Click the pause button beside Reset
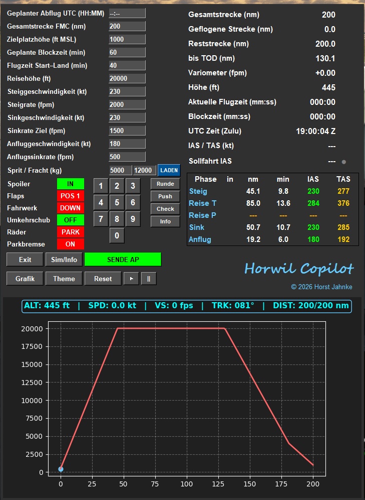This screenshot has width=365, height=500. click(149, 279)
